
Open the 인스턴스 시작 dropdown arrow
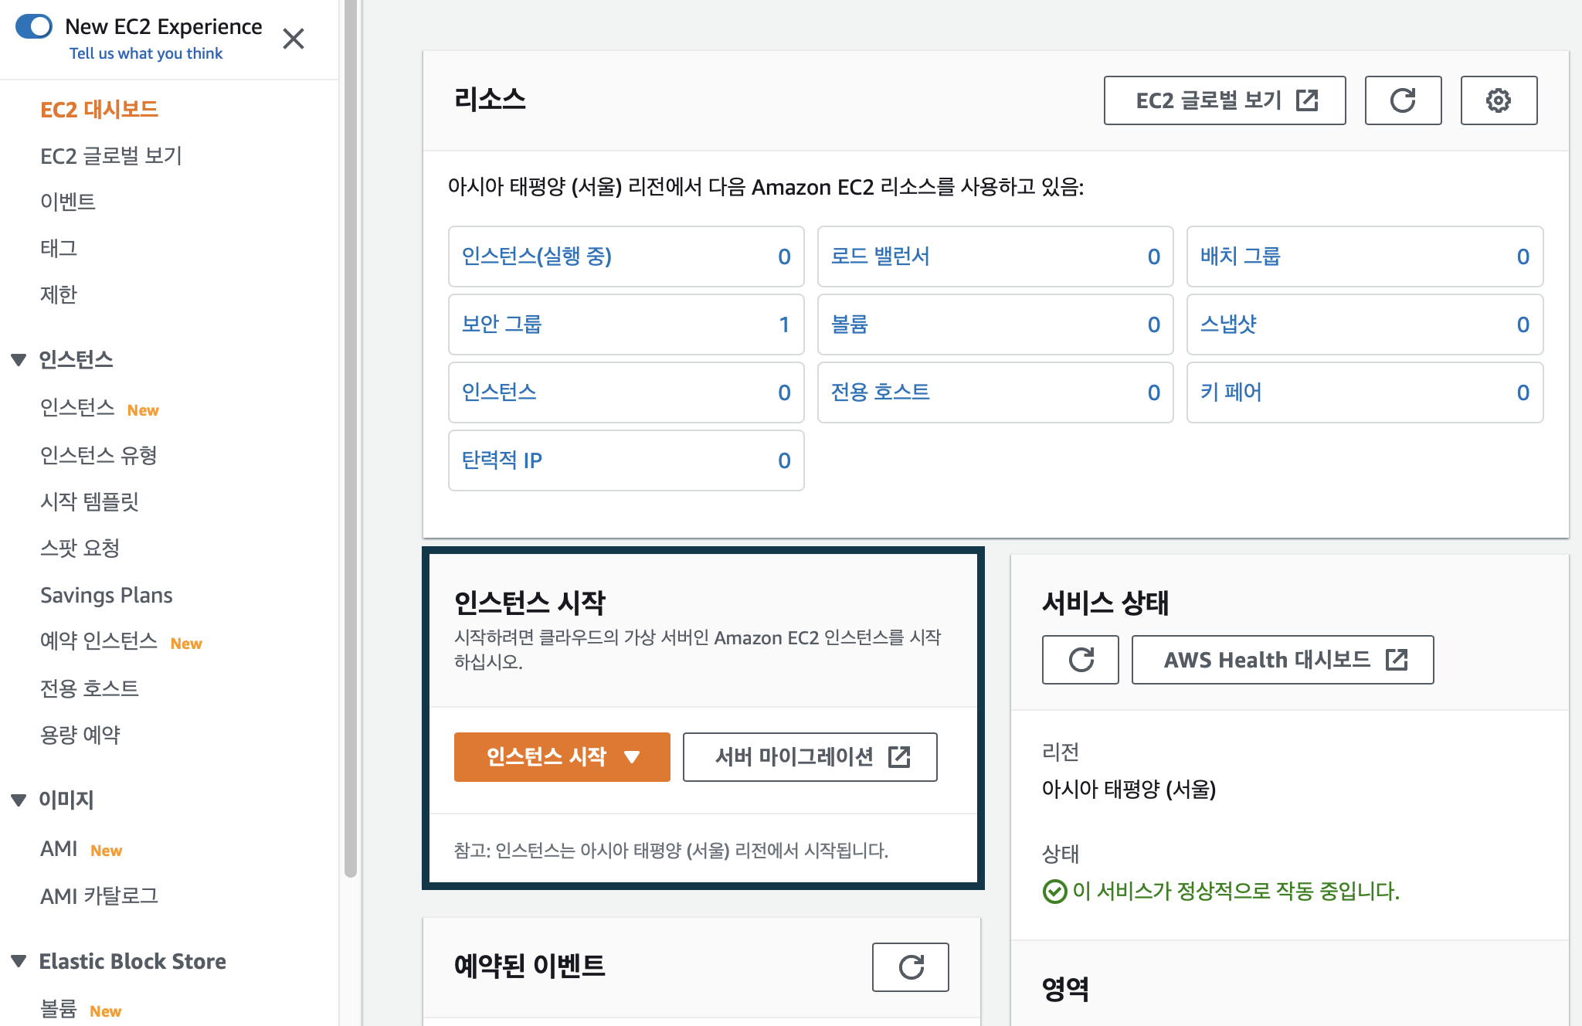point(633,757)
